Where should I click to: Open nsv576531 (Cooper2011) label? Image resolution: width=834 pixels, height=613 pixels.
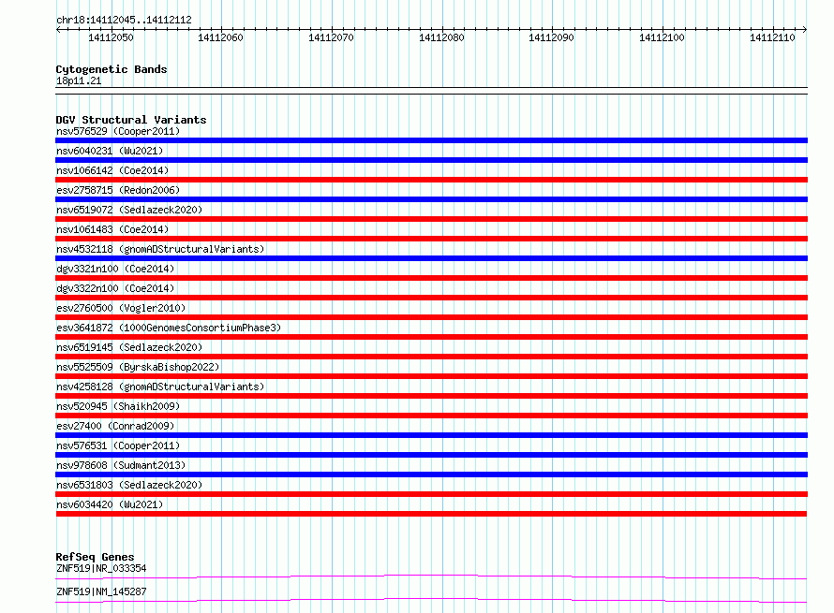tap(118, 445)
